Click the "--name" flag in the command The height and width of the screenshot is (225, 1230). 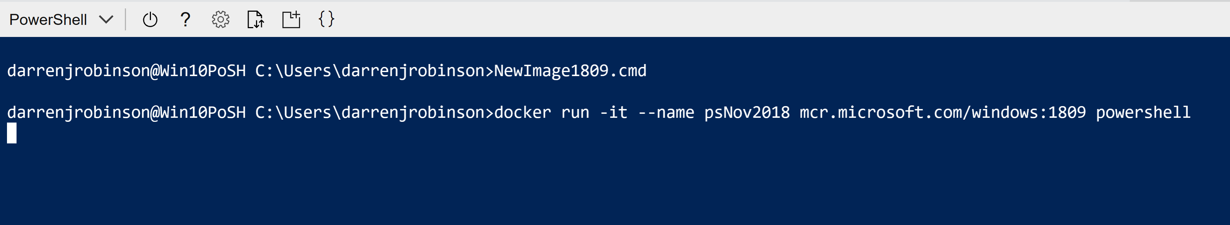point(666,113)
